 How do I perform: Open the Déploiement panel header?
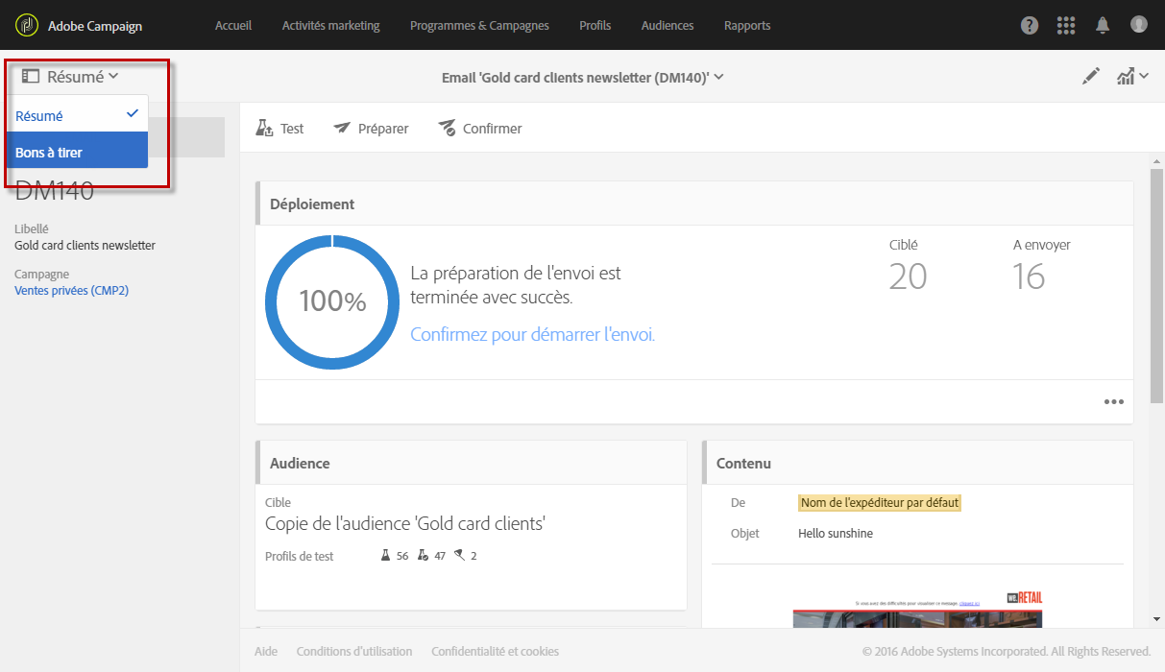coord(694,204)
